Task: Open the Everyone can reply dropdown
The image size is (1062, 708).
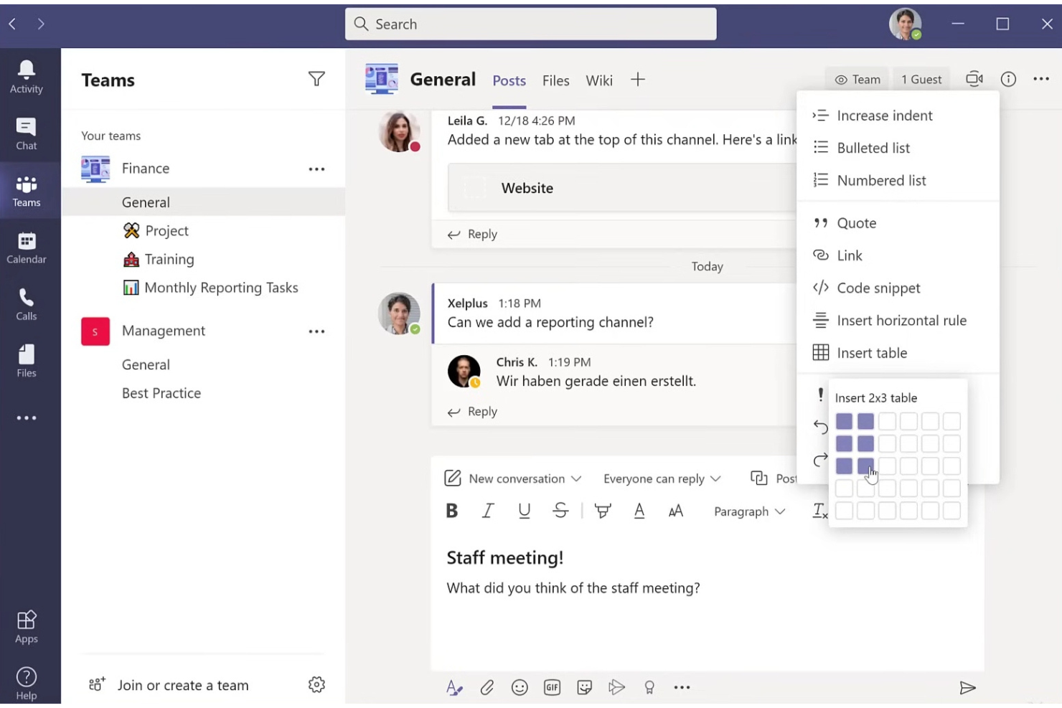Action: point(660,478)
